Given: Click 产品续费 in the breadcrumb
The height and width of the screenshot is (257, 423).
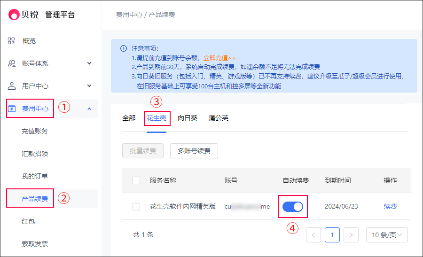Looking at the screenshot, I should tap(162, 15).
